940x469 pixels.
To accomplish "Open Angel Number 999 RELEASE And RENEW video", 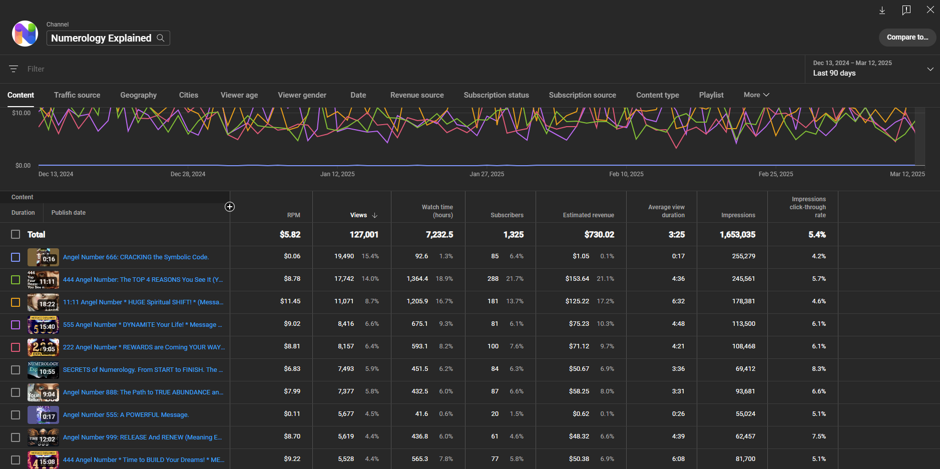I will pos(143,437).
